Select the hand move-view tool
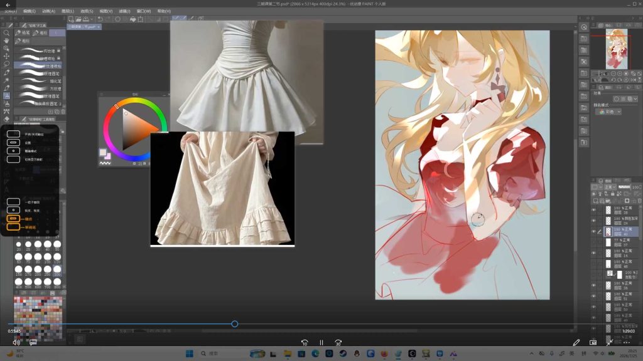Image resolution: width=643 pixels, height=361 pixels. coord(6,41)
